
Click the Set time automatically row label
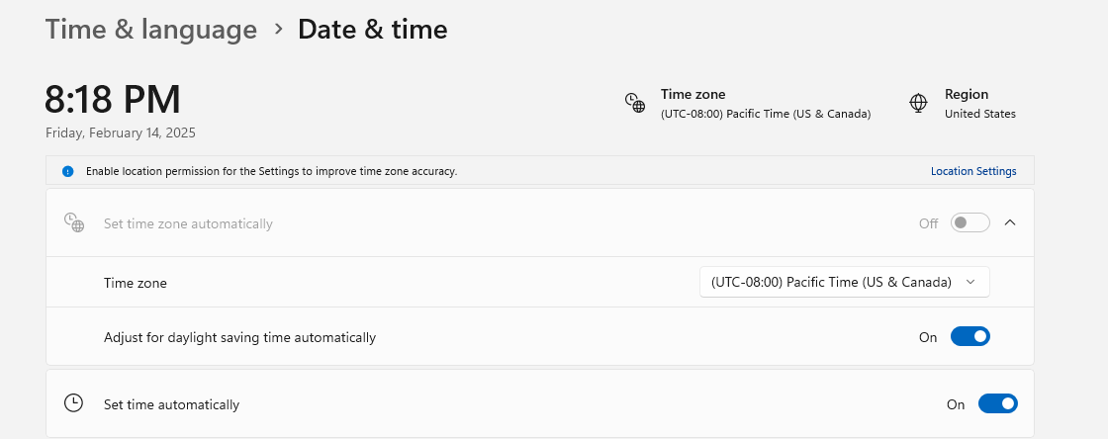(x=172, y=404)
